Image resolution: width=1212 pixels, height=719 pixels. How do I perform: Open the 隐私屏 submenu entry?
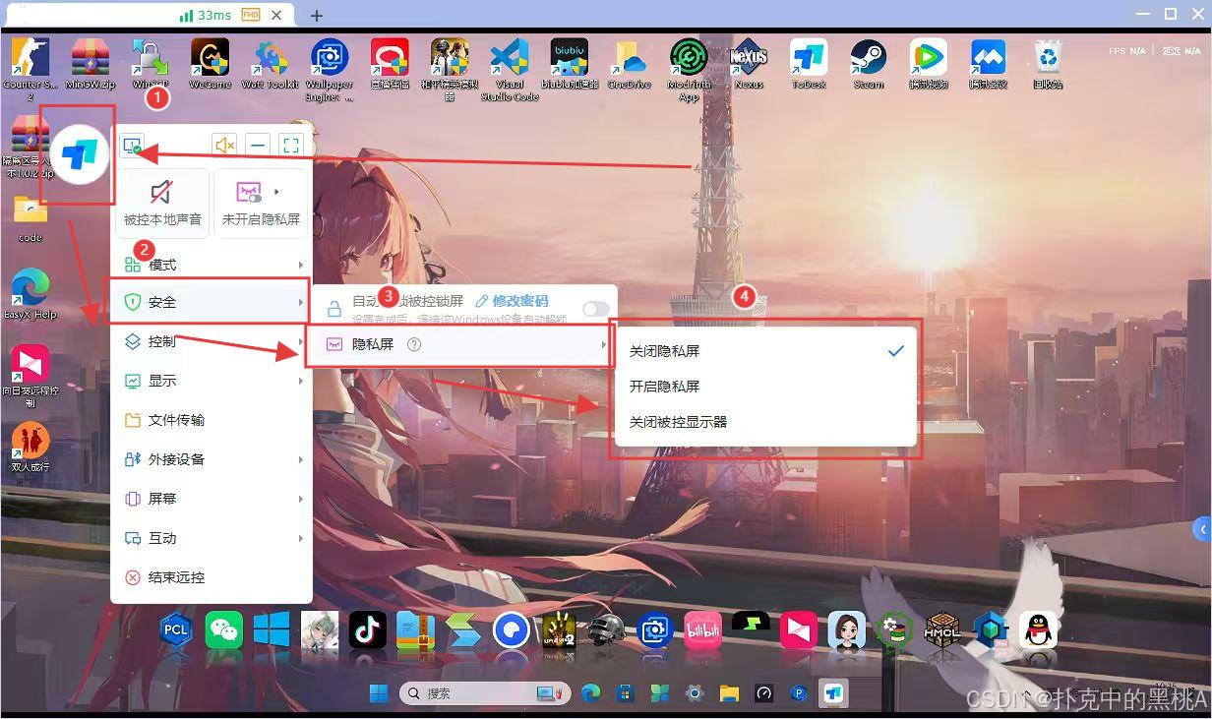coord(464,344)
